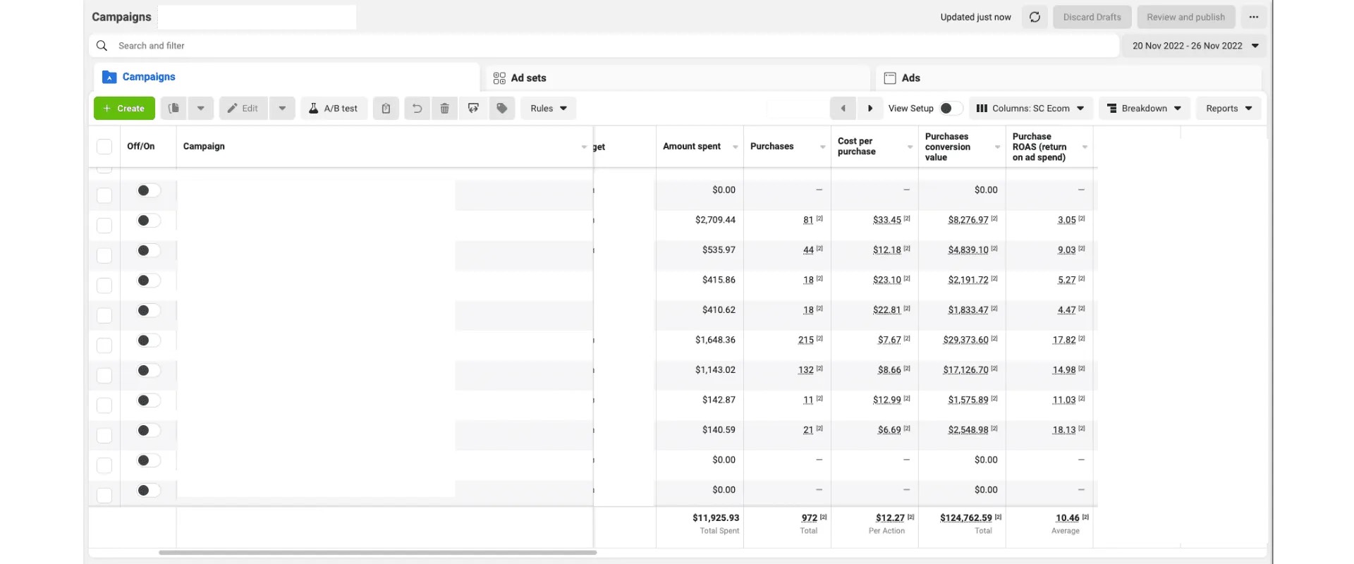Click the green Create button

coord(124,109)
